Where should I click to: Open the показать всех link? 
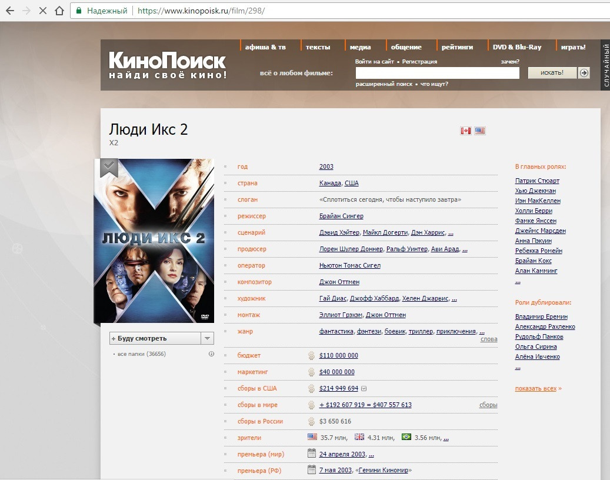click(536, 388)
